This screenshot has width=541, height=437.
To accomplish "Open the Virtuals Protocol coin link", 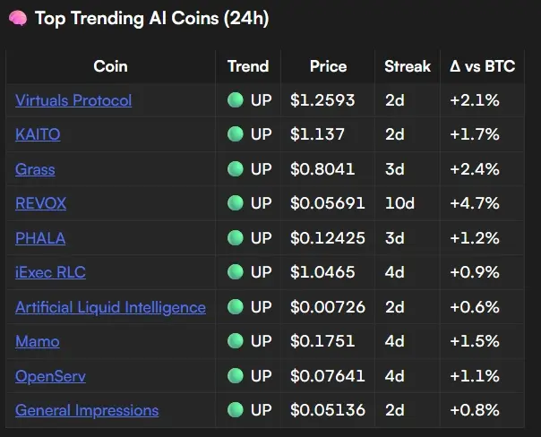I will click(x=73, y=100).
